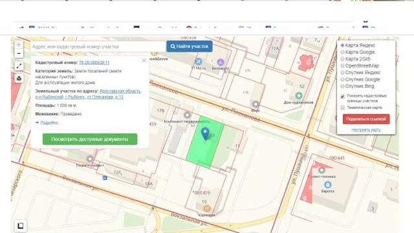This screenshot has height=233, width=414.
Task: Close the cadastral info panel
Action: pos(144,61)
